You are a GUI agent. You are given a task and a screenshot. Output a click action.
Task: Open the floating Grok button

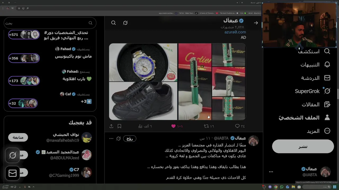[x=12, y=155]
